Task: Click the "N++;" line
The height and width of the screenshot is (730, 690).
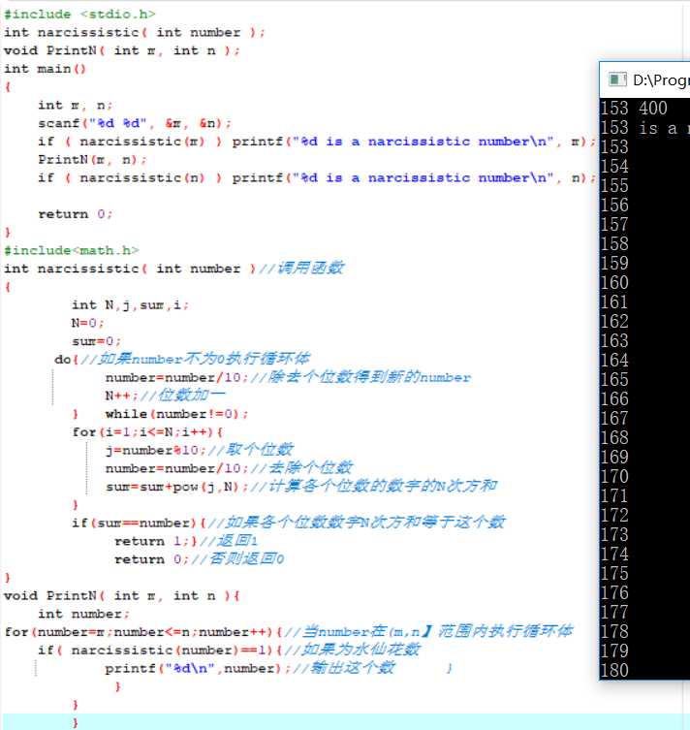Action: tap(165, 396)
